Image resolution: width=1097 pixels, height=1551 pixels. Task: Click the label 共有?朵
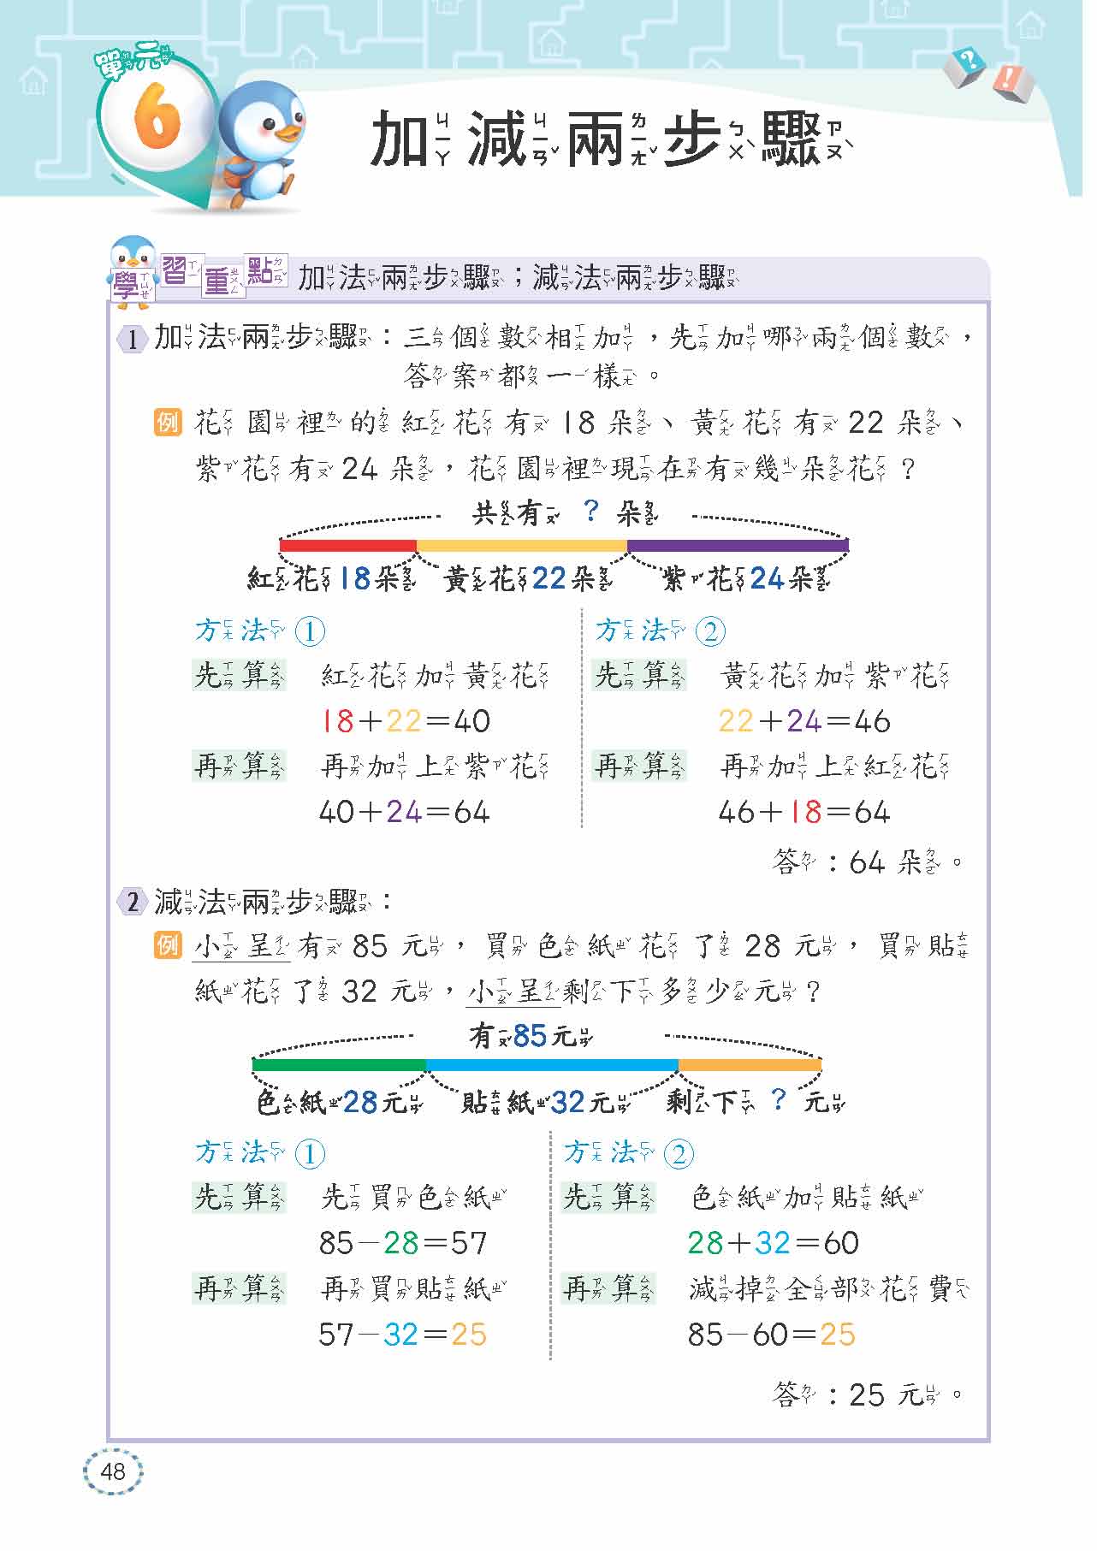coord(566,513)
